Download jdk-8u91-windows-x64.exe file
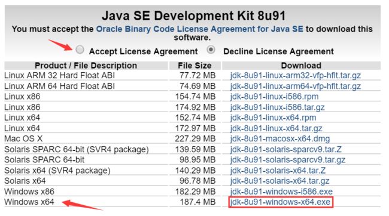 tap(281, 202)
